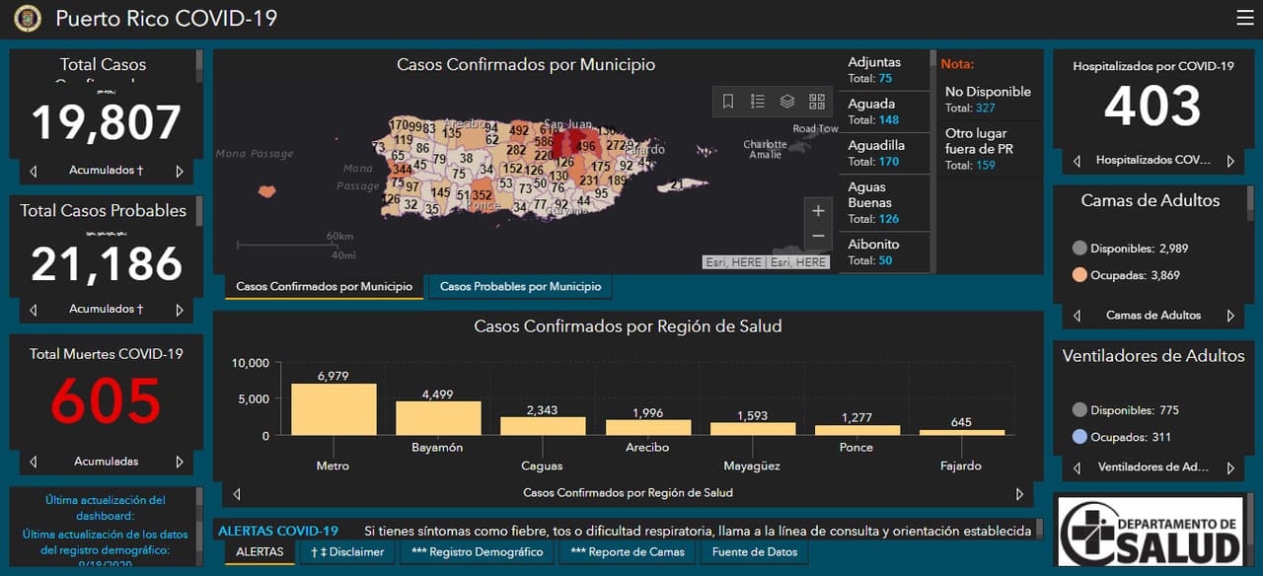This screenshot has height=576, width=1263.
Task: Click the Arecibo bar in chart
Action: 647,427
